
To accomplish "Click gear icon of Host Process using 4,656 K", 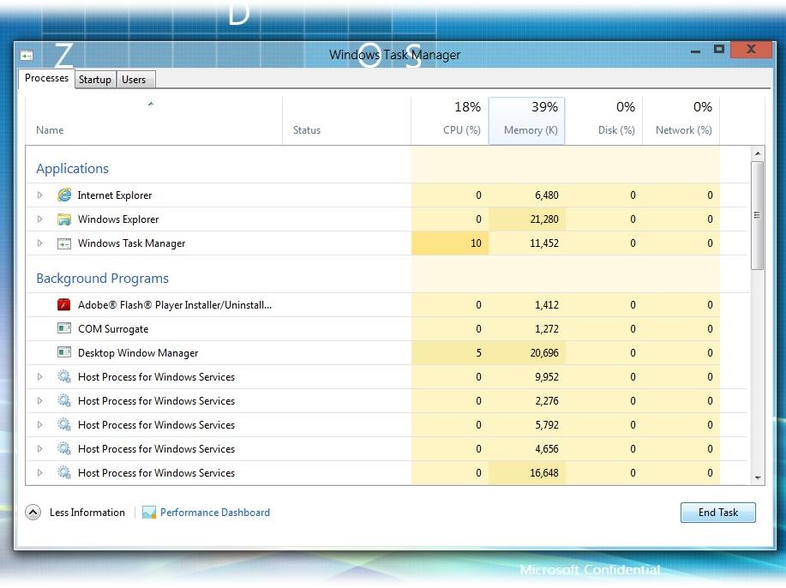I will click(x=64, y=448).
